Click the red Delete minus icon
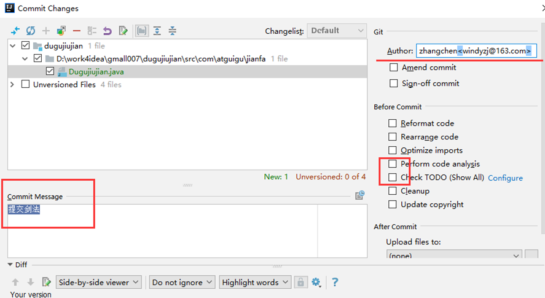The width and height of the screenshot is (545, 298). point(76,31)
